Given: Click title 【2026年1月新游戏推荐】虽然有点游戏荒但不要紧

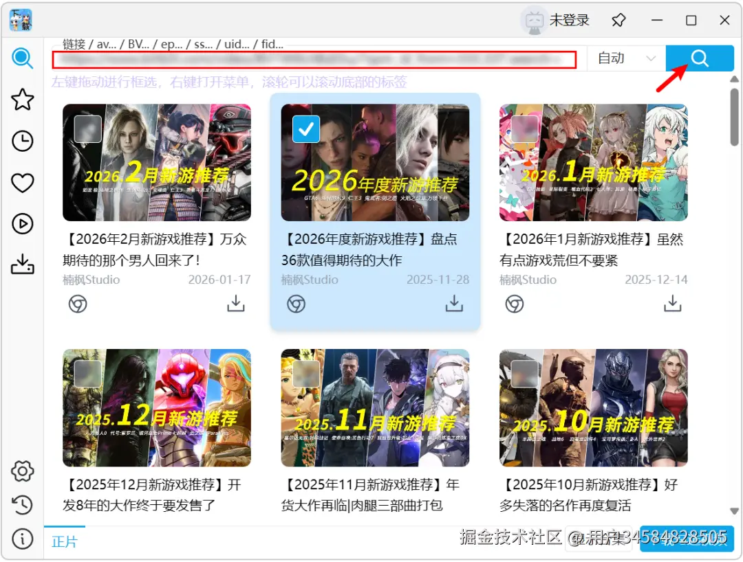Looking at the screenshot, I should [592, 249].
